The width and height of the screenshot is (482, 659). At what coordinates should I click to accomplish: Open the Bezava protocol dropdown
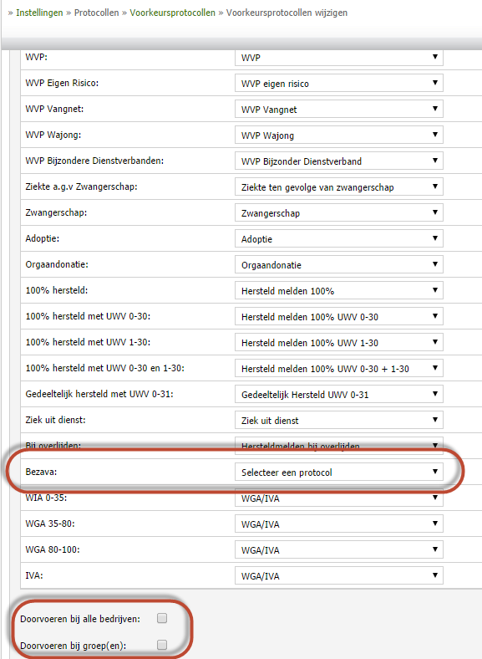339,472
